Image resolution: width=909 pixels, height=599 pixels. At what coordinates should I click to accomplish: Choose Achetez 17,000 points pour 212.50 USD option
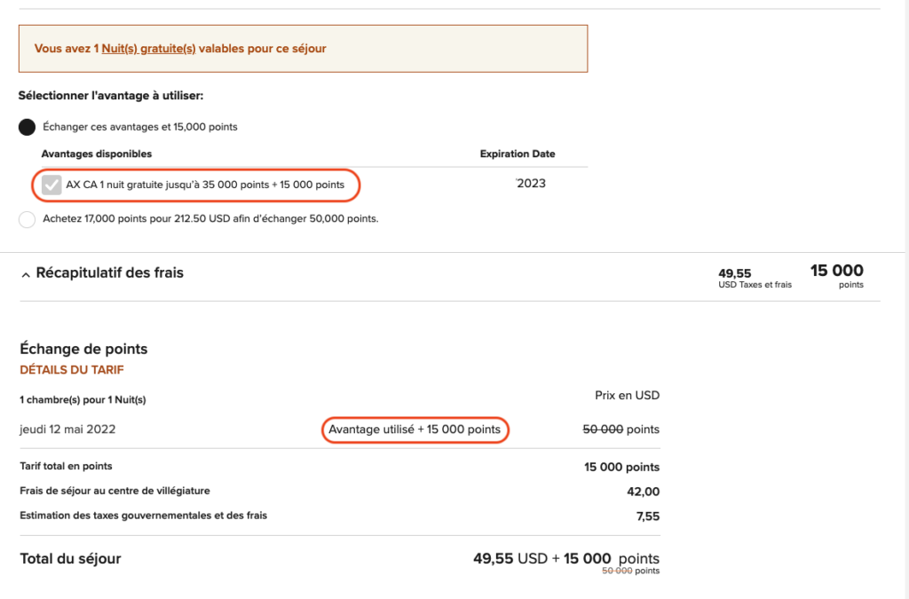coord(27,218)
